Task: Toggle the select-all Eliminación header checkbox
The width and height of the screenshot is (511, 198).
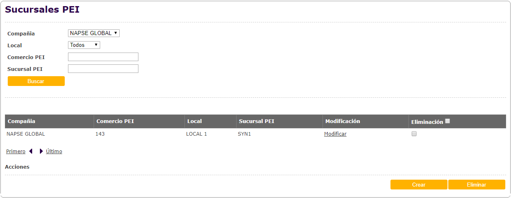Action: tap(448, 121)
